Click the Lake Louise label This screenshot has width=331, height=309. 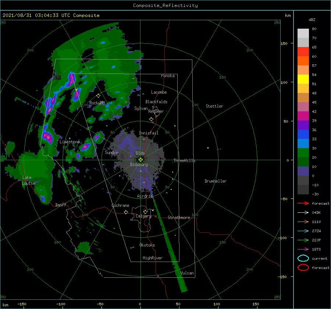tap(28, 180)
